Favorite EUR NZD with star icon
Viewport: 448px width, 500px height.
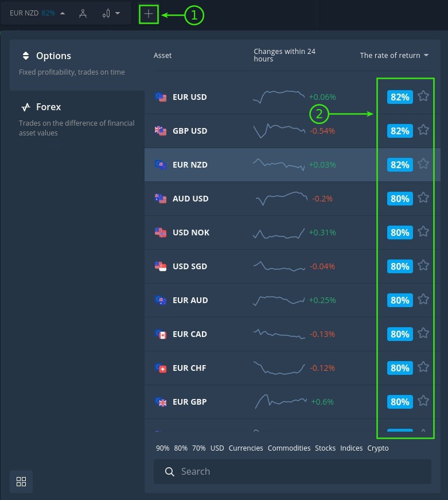coord(423,164)
